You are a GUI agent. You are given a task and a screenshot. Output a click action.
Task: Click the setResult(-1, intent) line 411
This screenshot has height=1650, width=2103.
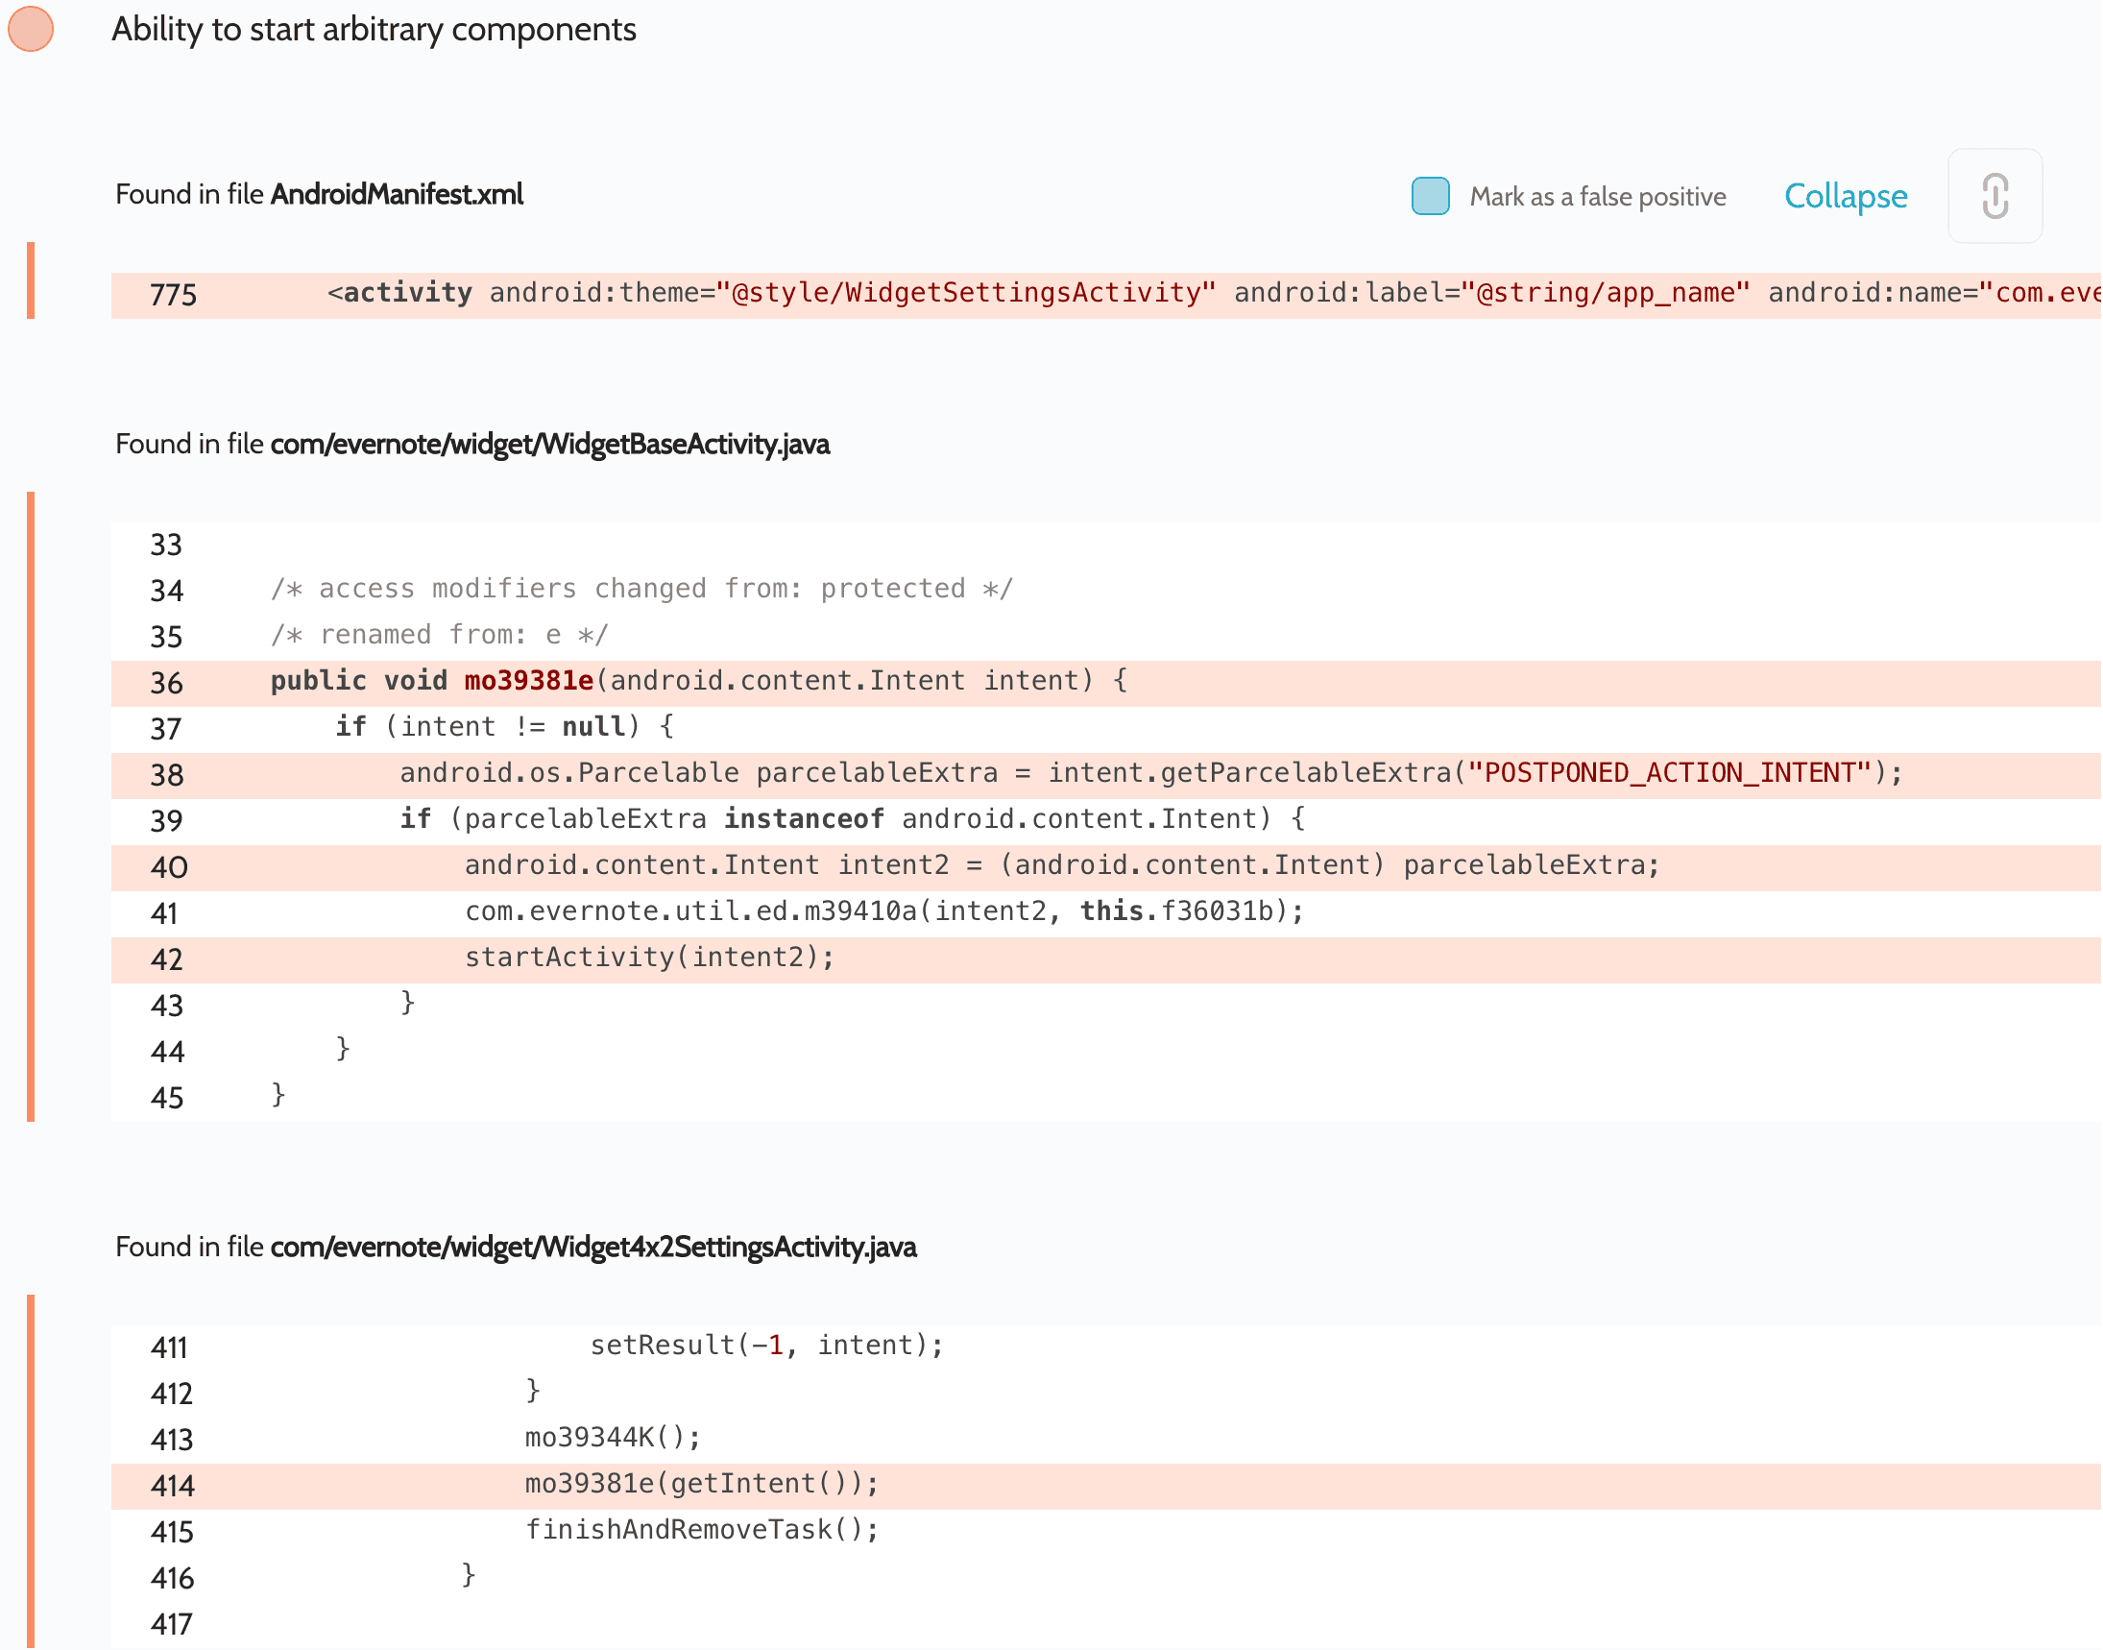click(x=766, y=1346)
